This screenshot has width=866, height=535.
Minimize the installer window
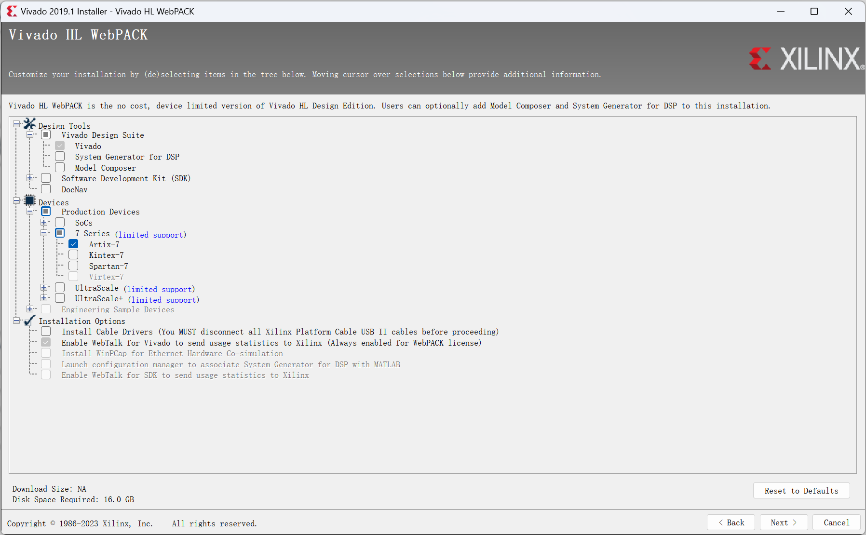(781, 11)
